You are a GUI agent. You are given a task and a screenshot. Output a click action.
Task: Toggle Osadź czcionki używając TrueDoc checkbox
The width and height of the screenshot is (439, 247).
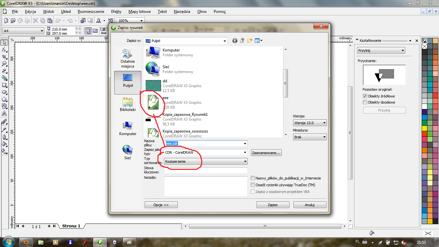coord(253,185)
